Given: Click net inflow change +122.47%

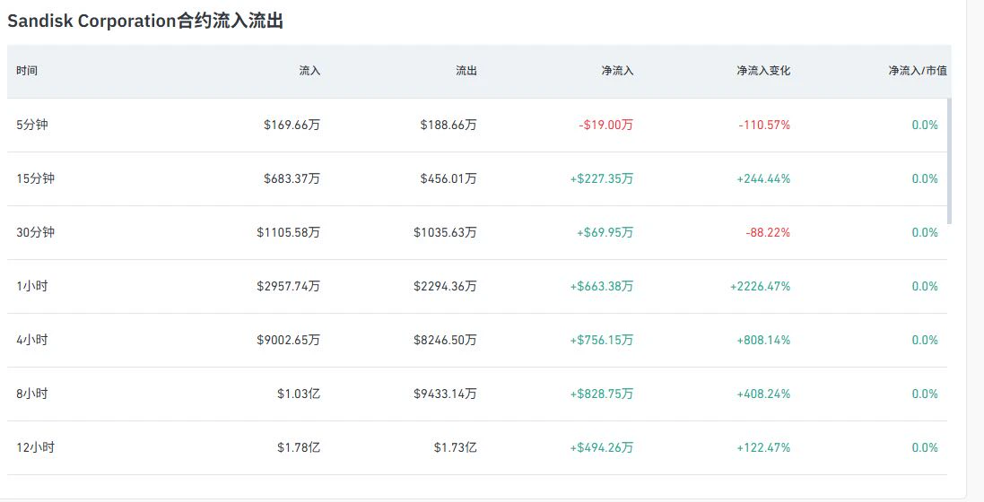Looking at the screenshot, I should 763,448.
